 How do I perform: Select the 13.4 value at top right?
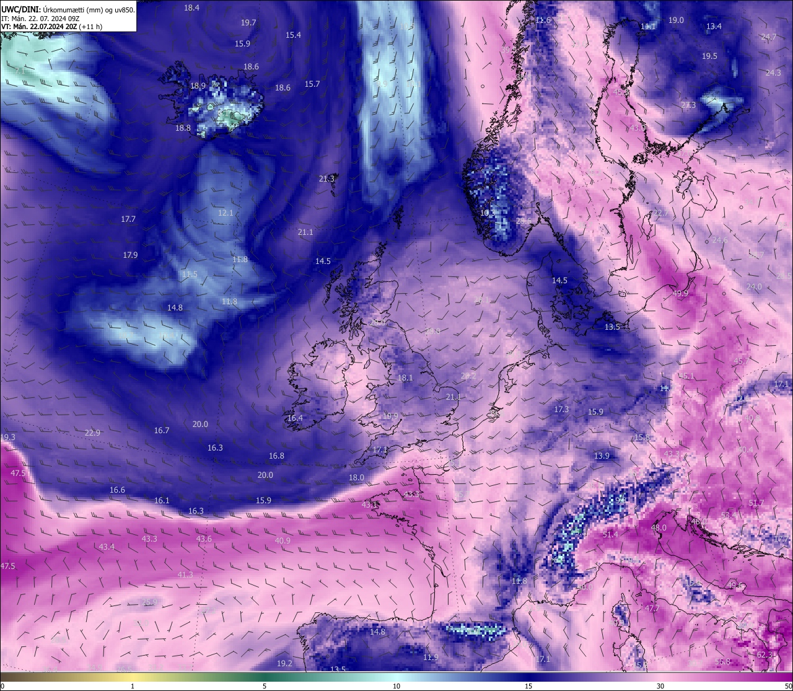pos(714,27)
